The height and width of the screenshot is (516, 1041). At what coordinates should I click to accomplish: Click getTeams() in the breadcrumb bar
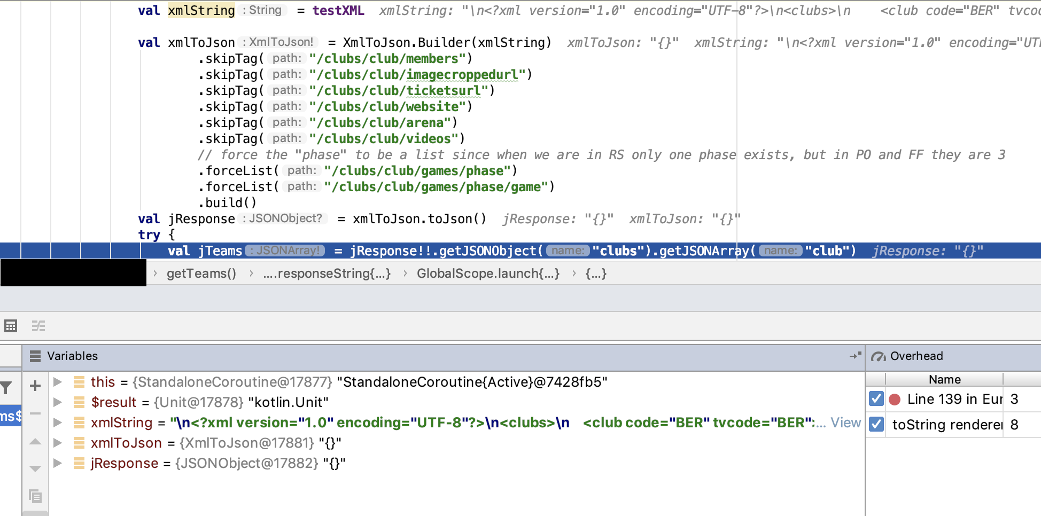[x=201, y=273]
